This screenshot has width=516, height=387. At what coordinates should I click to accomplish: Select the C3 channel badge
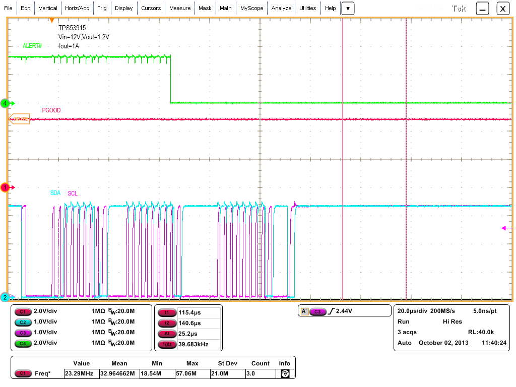click(24, 333)
